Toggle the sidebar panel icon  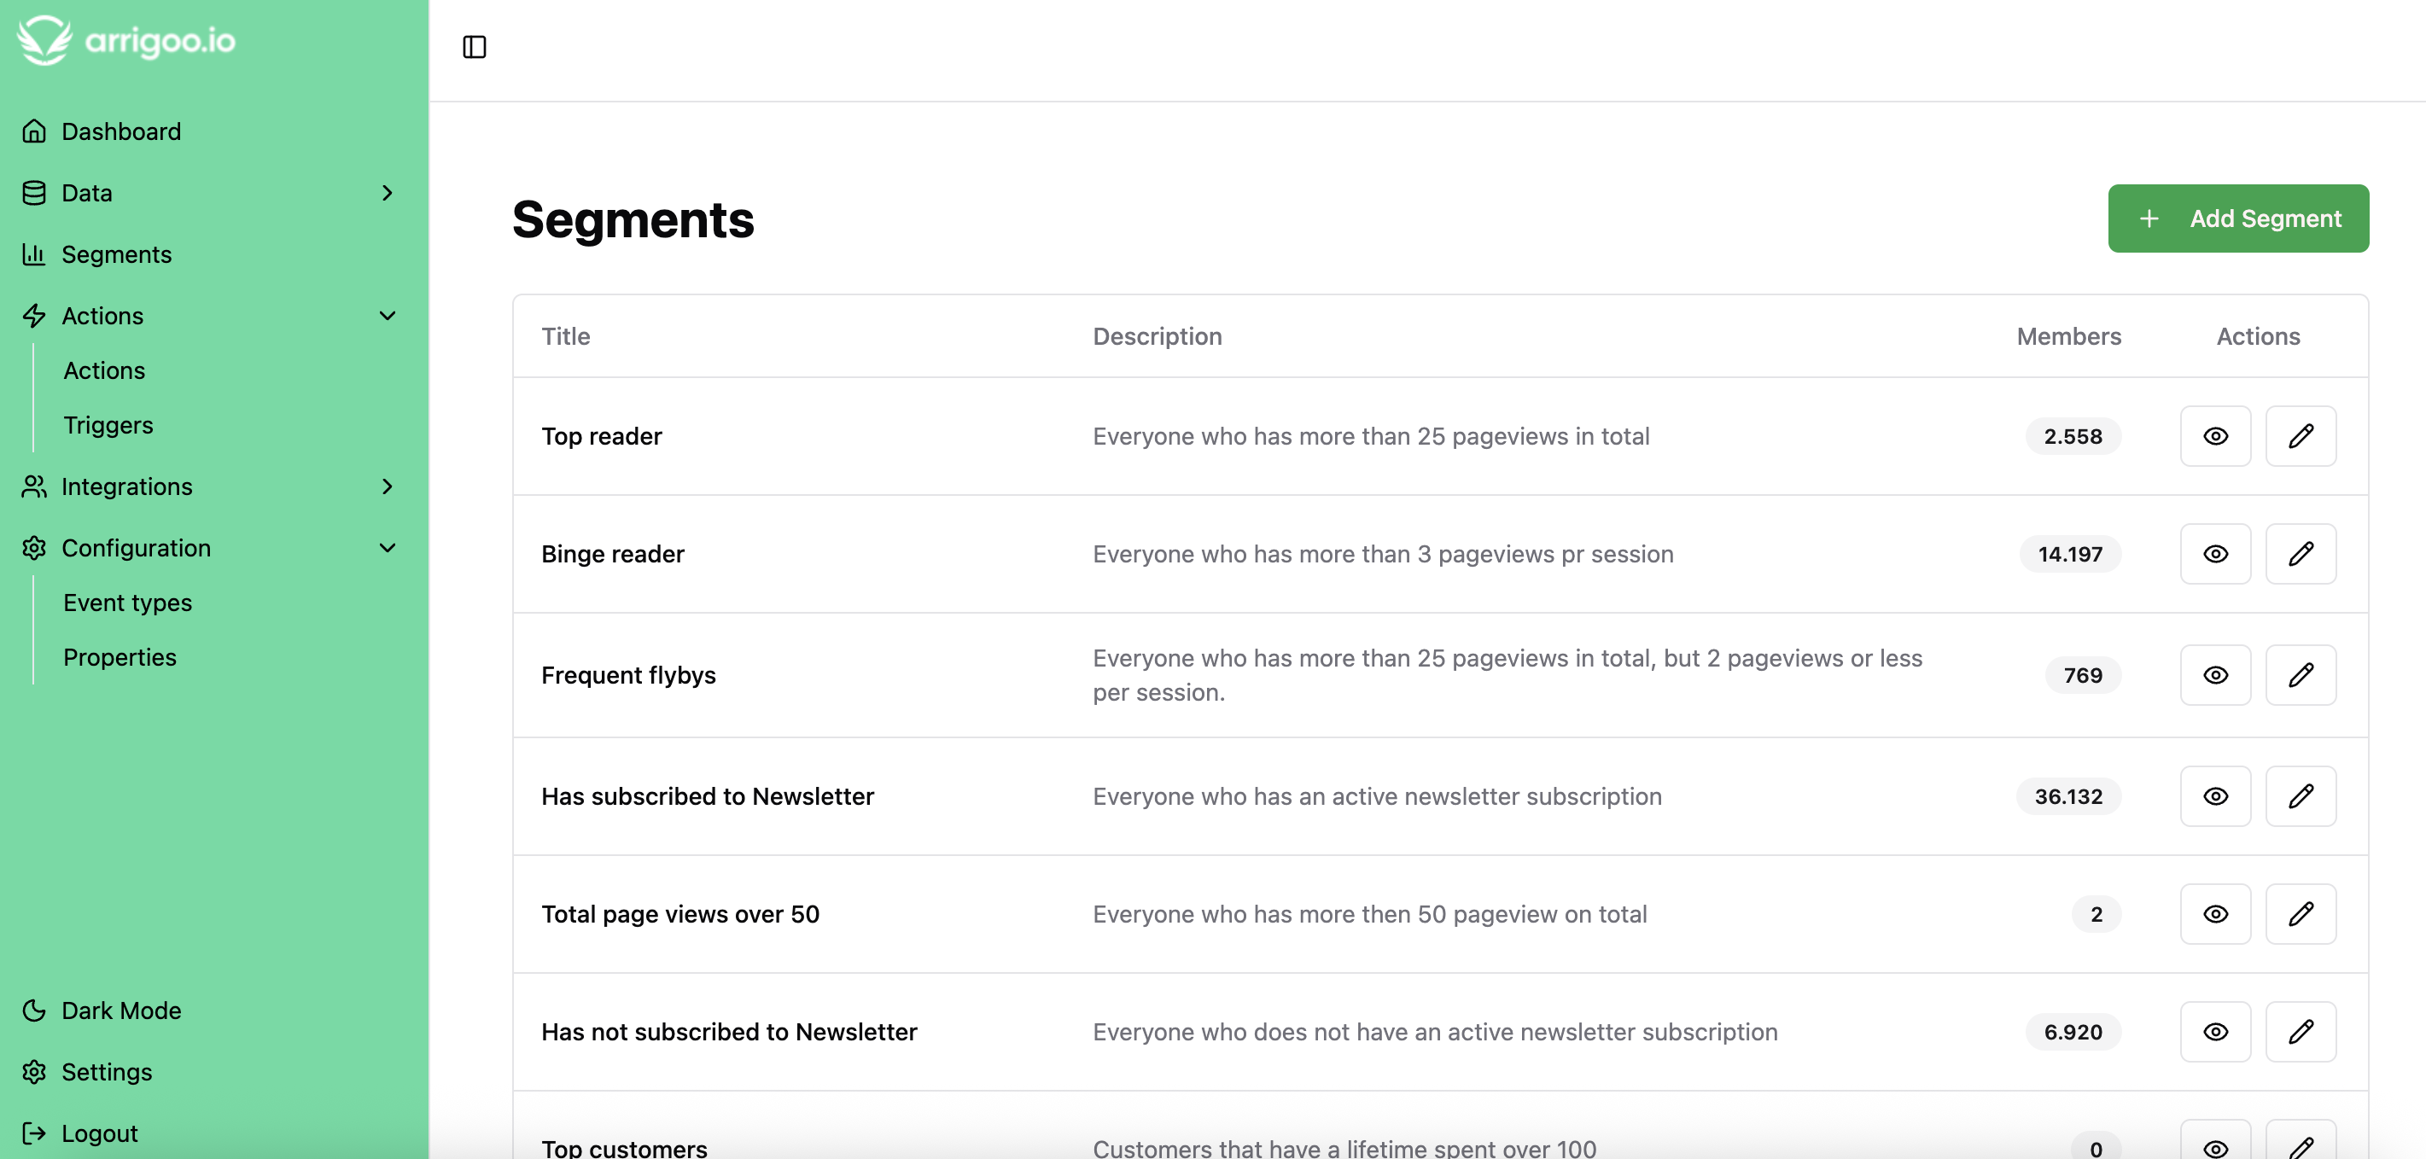coord(474,47)
